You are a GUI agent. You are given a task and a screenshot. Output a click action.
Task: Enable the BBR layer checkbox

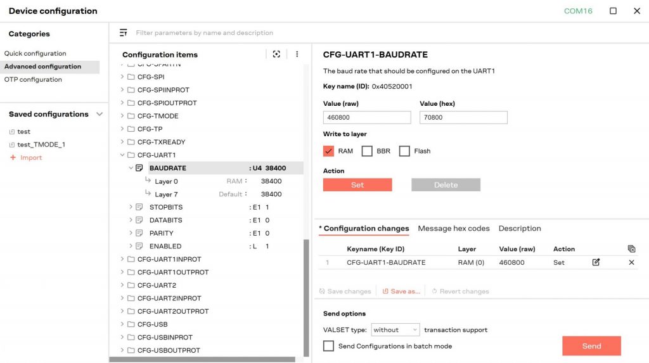click(366, 151)
